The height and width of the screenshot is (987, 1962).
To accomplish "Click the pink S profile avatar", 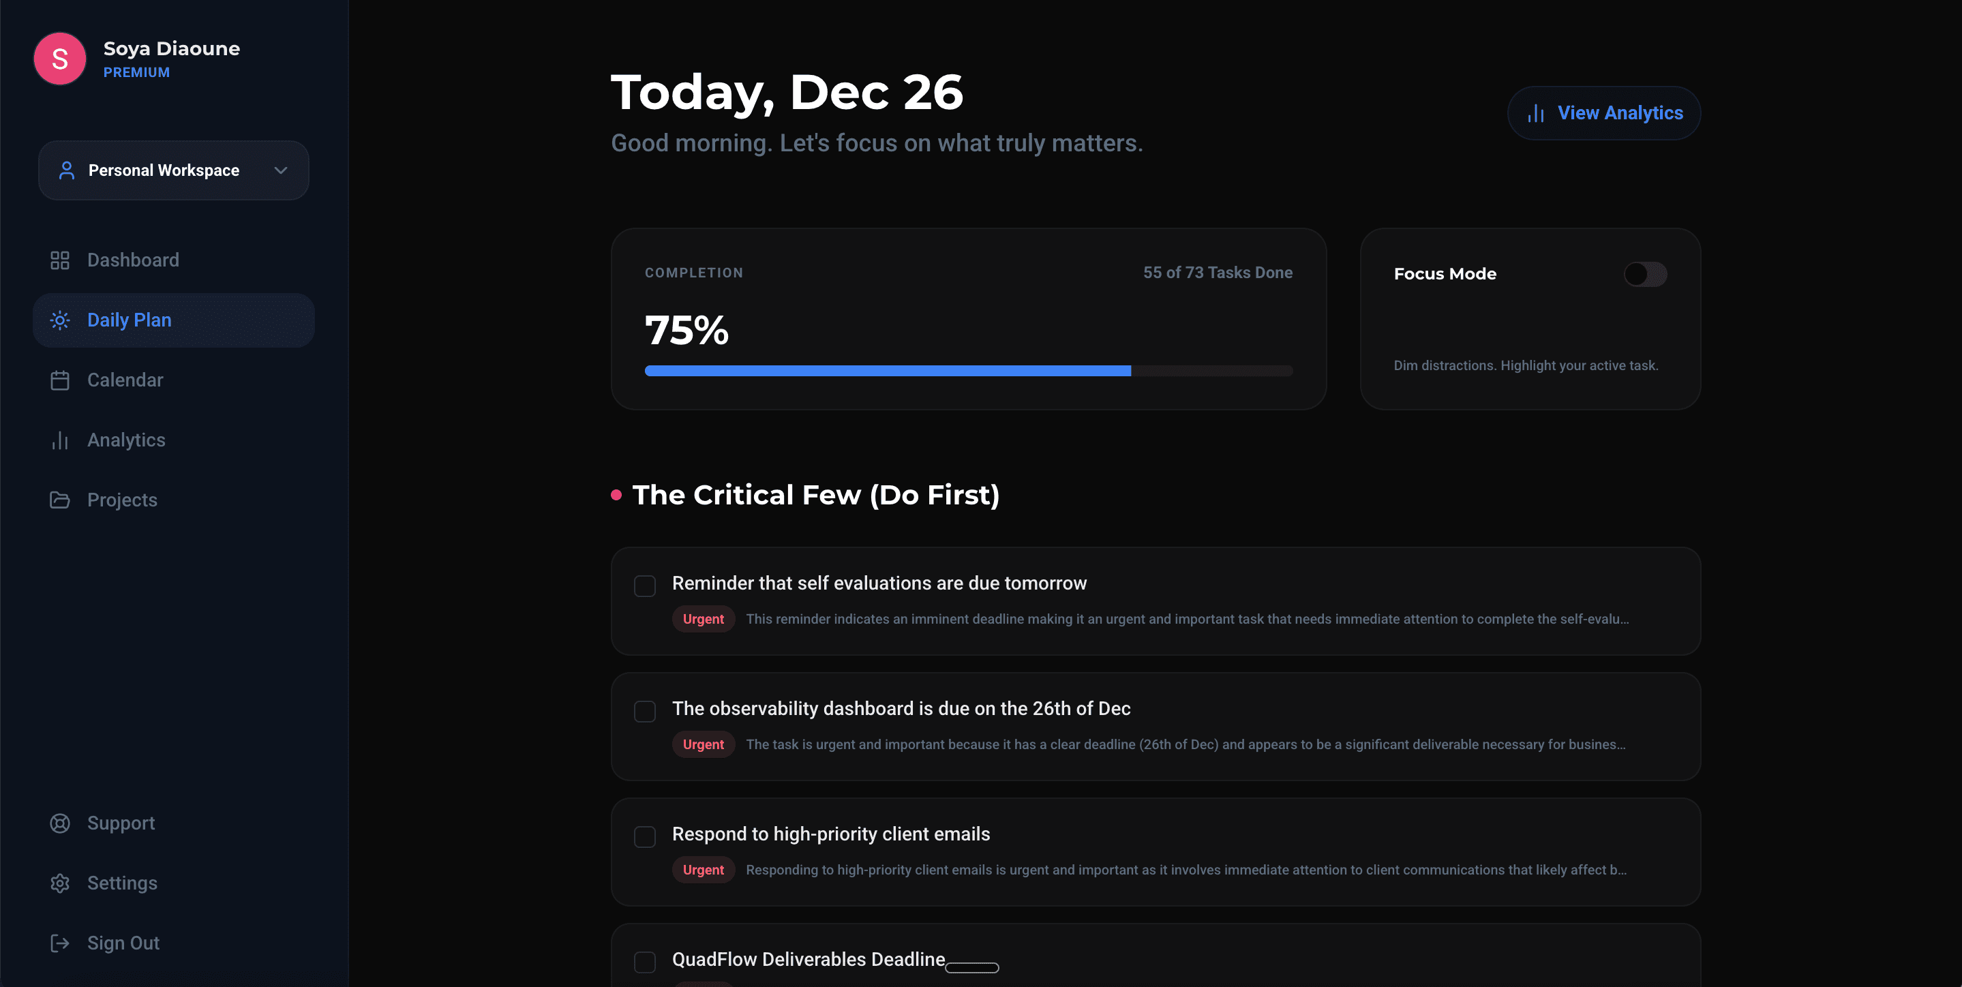I will (x=59, y=59).
